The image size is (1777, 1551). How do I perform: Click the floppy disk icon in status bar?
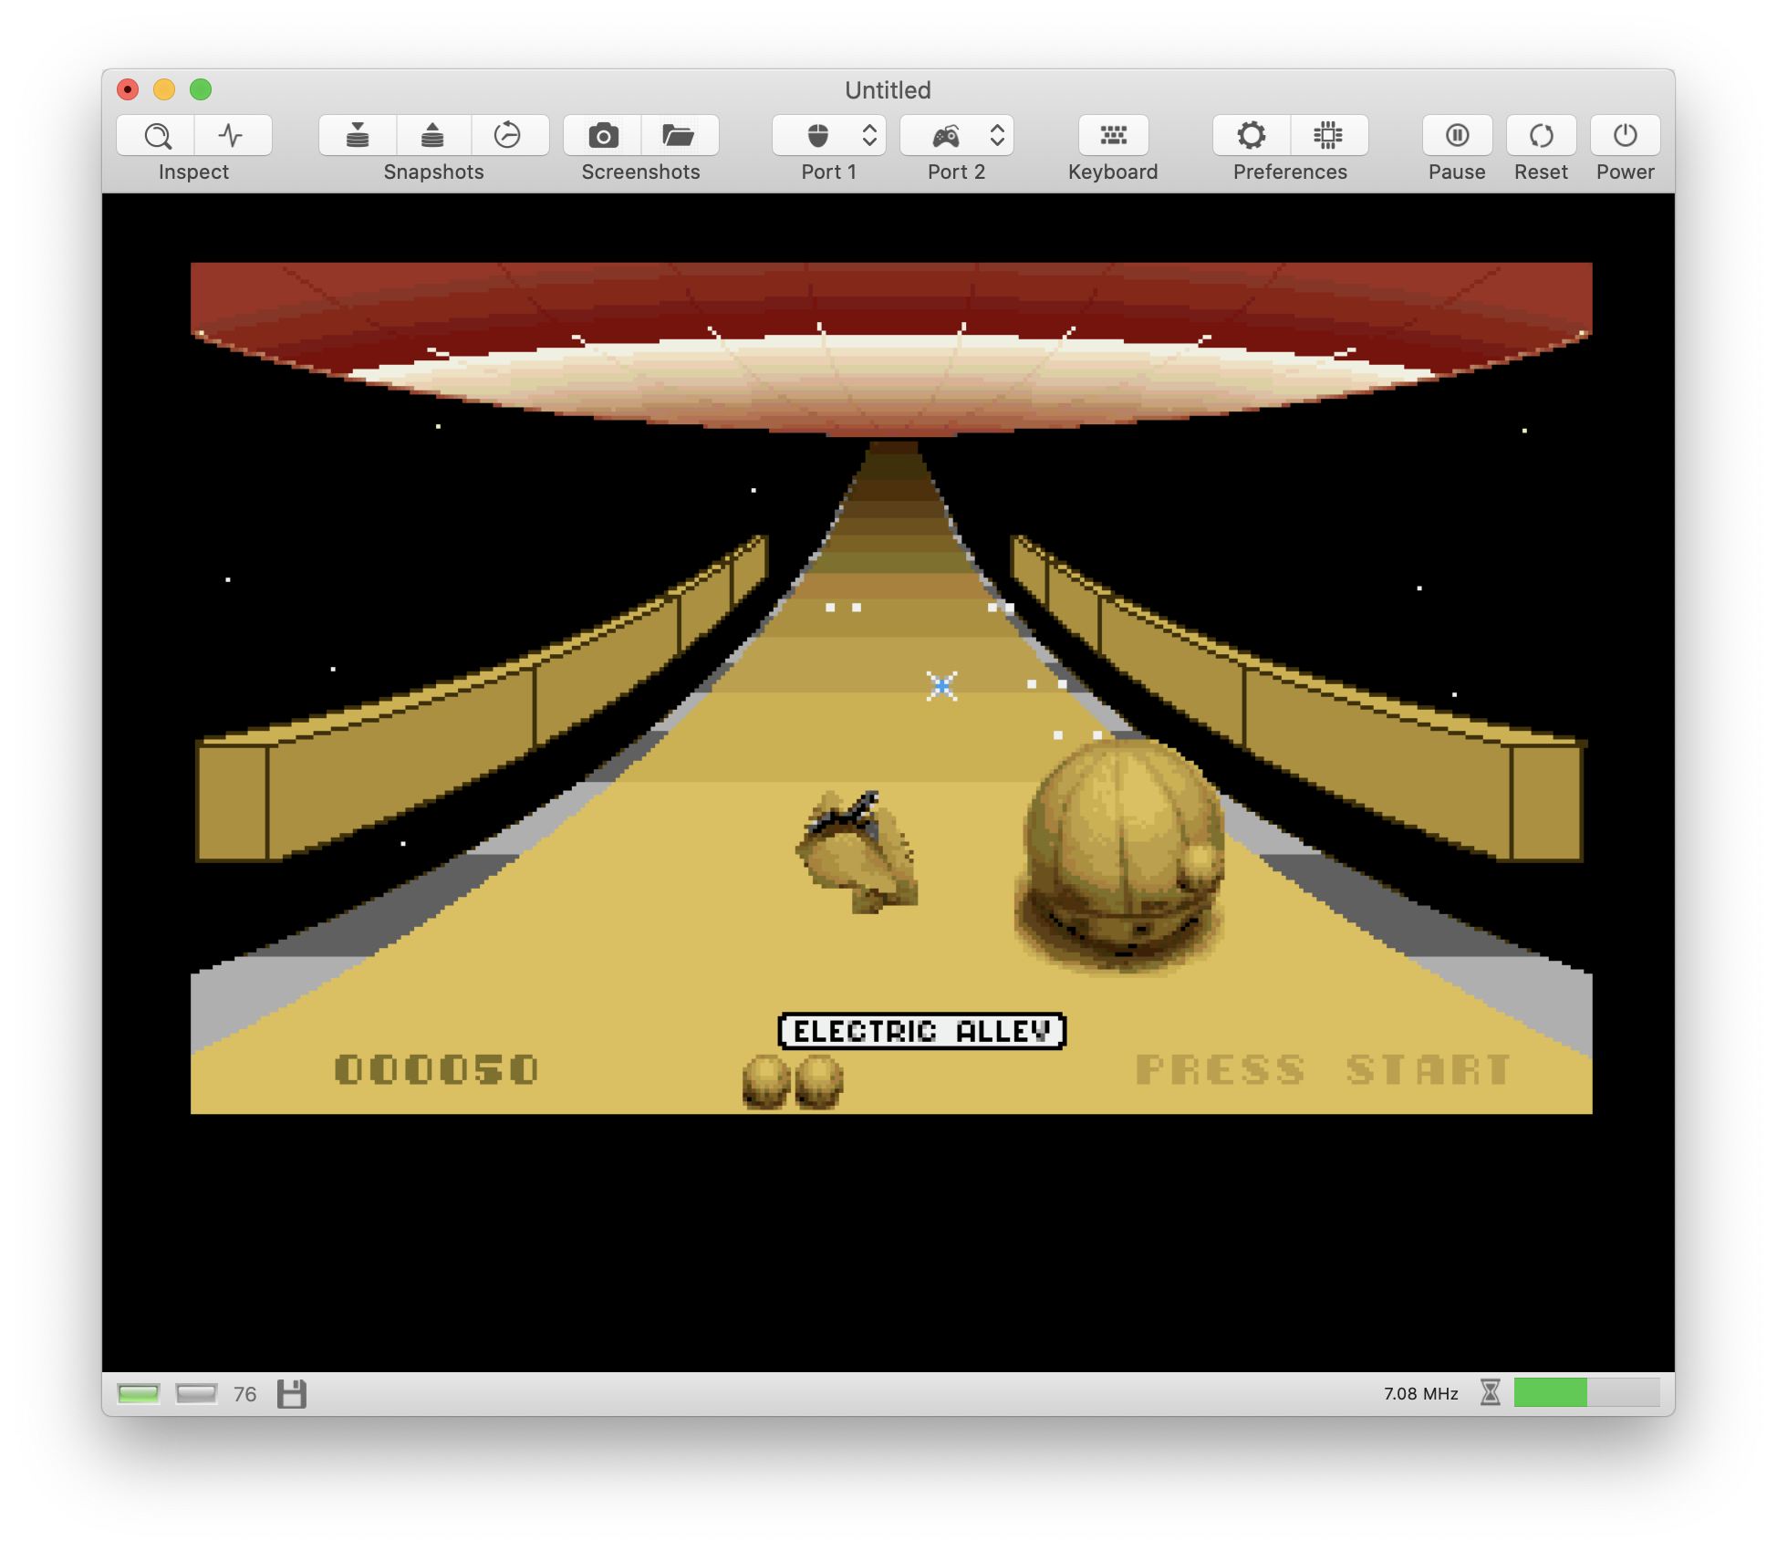tap(292, 1393)
